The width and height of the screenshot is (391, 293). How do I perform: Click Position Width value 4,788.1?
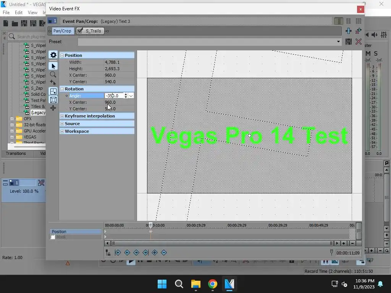tap(112, 62)
